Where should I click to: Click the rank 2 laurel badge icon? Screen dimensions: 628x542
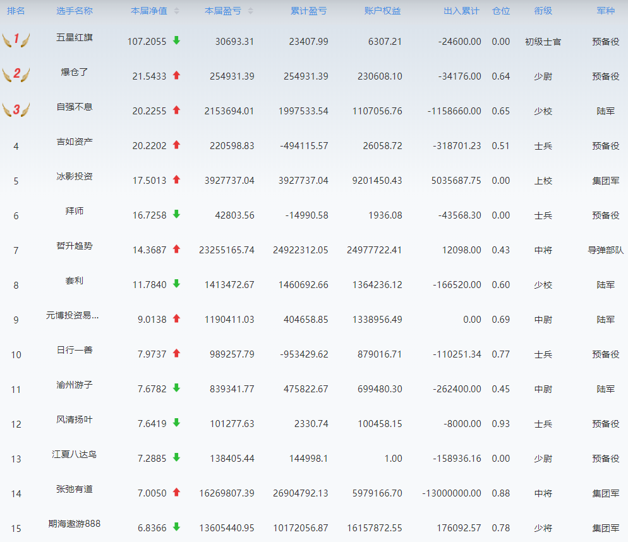point(16,74)
